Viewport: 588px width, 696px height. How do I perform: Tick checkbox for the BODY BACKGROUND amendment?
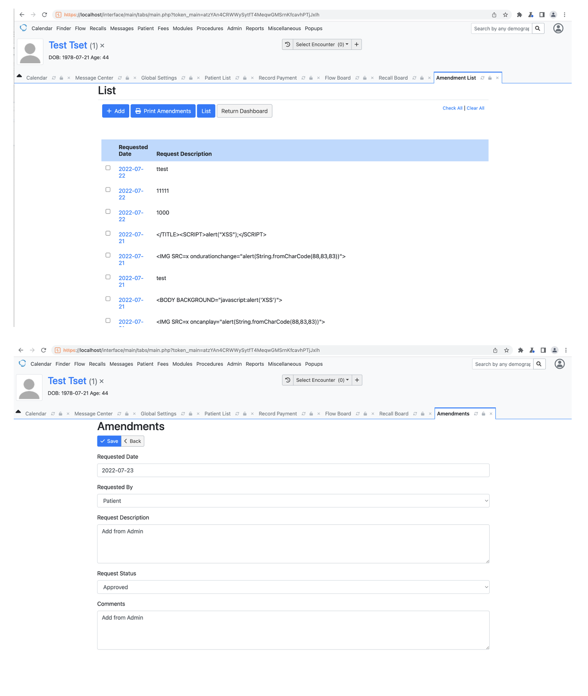click(x=108, y=299)
